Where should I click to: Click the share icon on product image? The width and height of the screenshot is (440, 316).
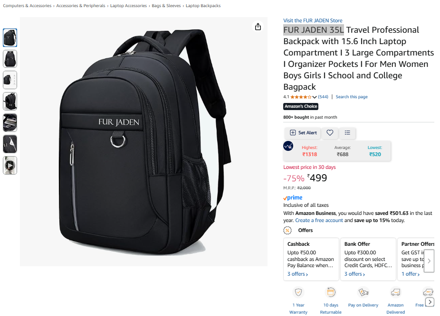pyautogui.click(x=258, y=27)
